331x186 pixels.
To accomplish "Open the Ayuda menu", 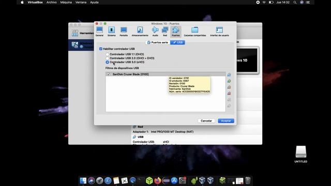I will pyautogui.click(x=94, y=2).
